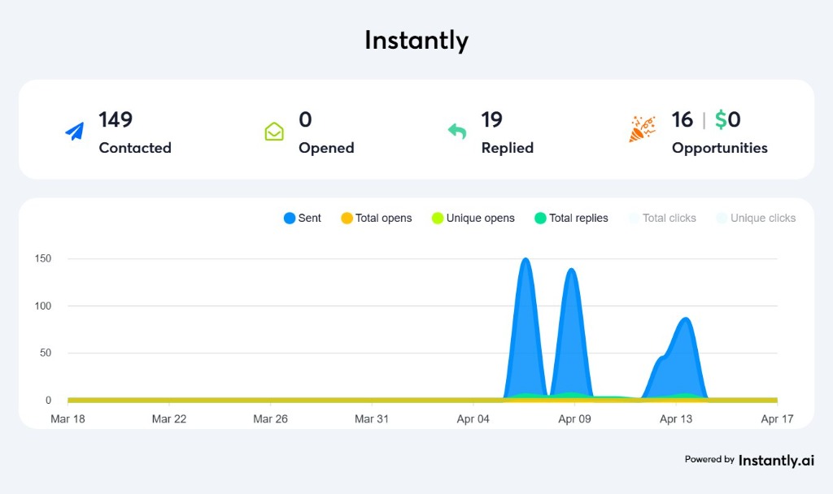The height and width of the screenshot is (494, 833).
Task: Click the Instantly title heading
Action: [416, 40]
